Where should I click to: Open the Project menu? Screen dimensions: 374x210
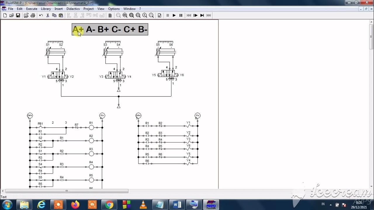(89, 9)
